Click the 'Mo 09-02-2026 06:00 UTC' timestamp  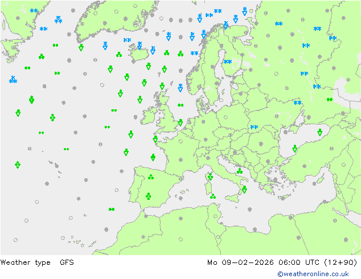pos(264,262)
